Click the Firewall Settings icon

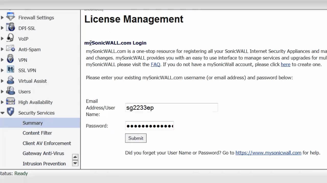[x=10, y=17]
